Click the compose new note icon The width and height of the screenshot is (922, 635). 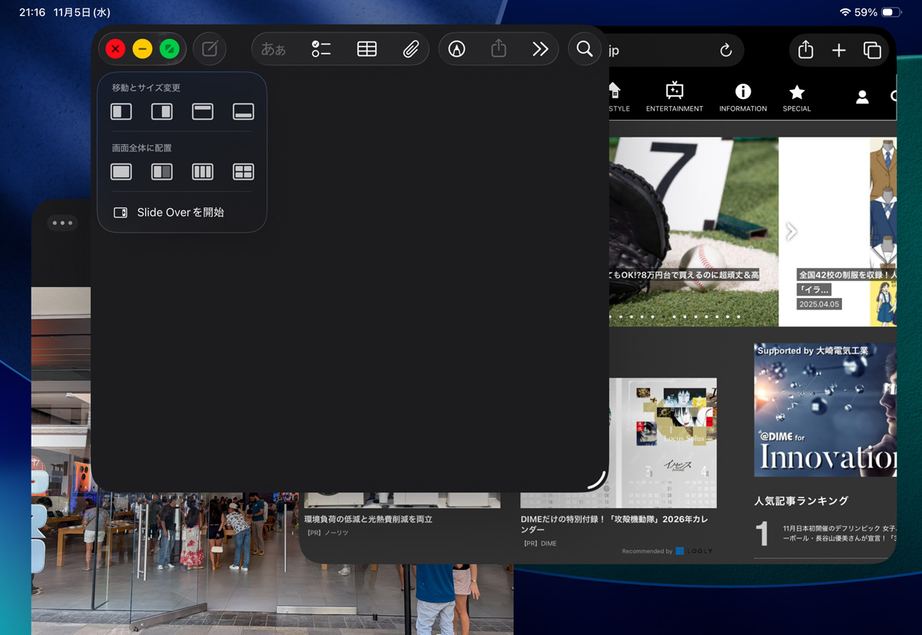pyautogui.click(x=209, y=49)
